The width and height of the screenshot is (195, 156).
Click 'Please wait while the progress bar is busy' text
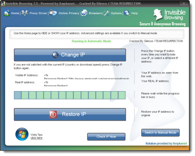160,95
